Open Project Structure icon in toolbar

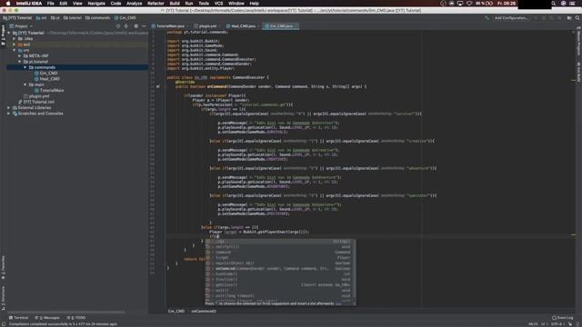tap(569, 18)
